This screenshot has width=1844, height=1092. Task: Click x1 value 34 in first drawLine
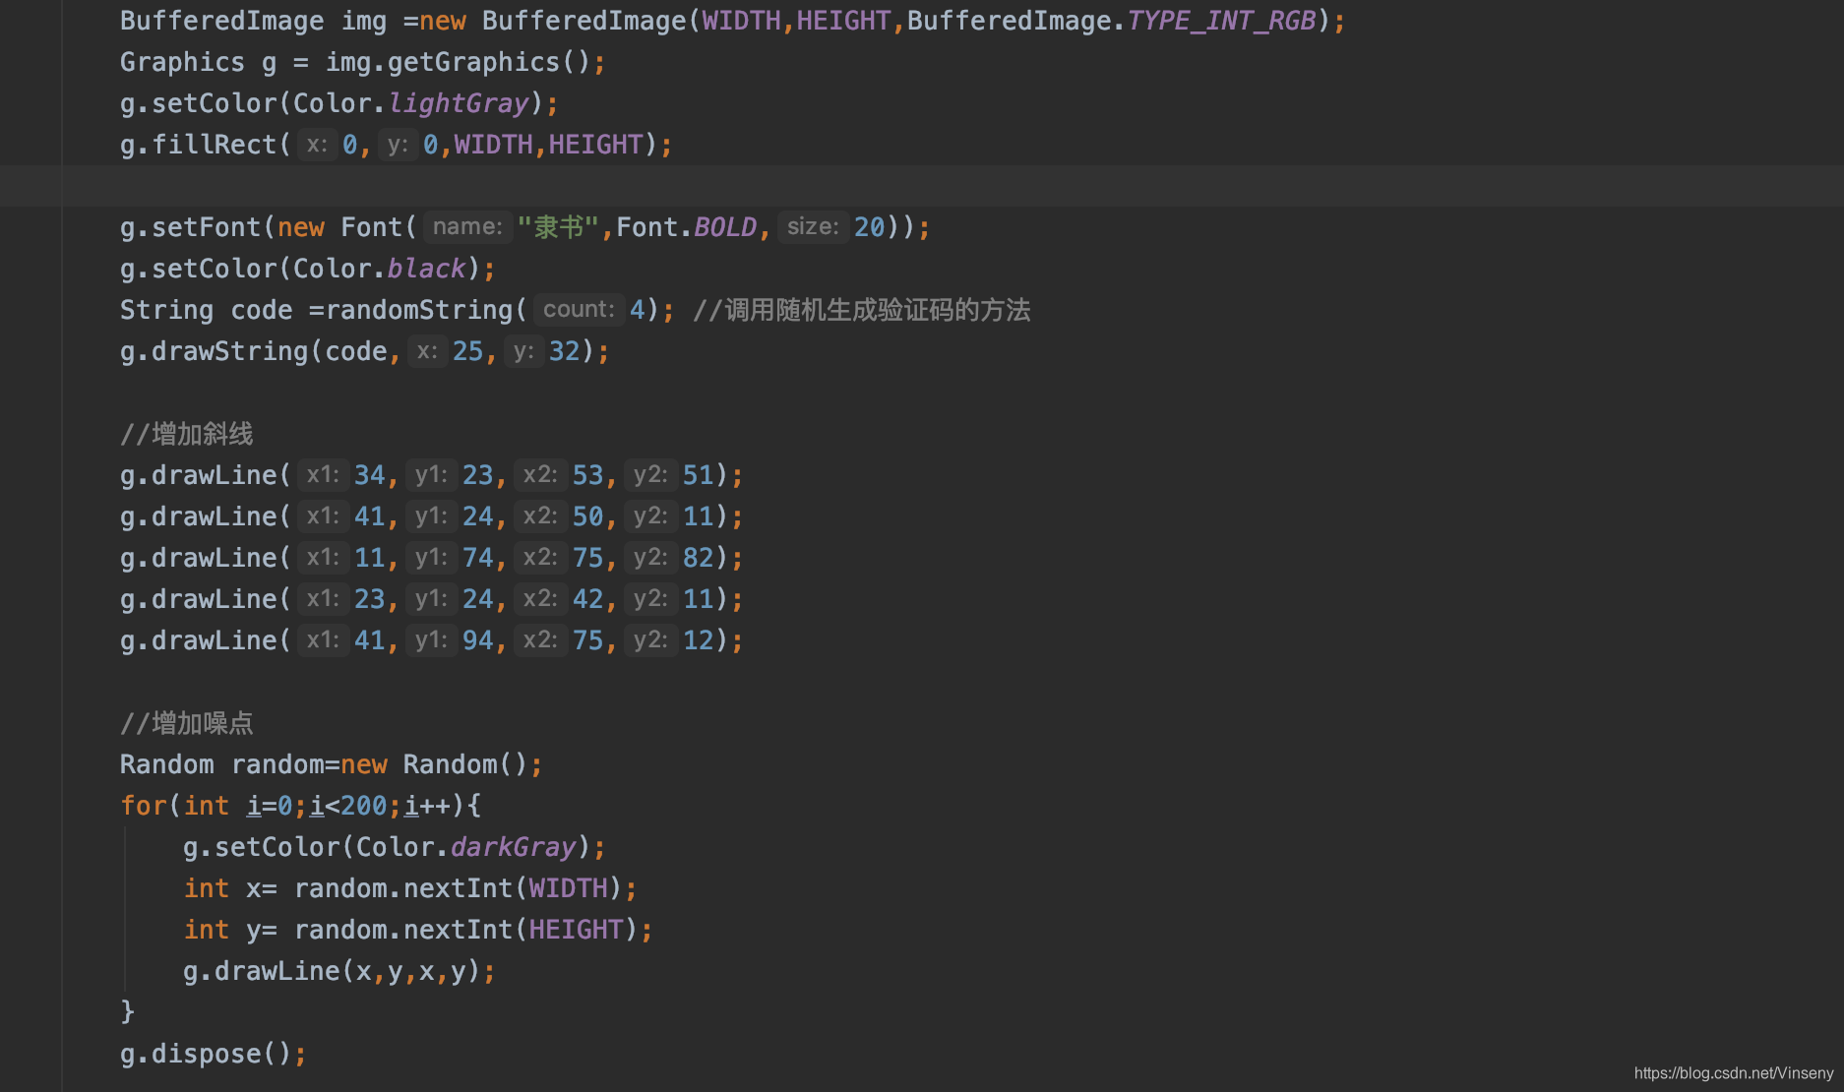pyautogui.click(x=370, y=475)
